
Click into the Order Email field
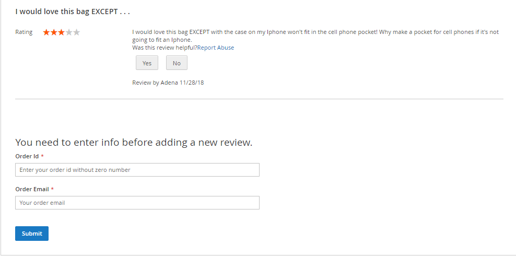tap(137, 203)
